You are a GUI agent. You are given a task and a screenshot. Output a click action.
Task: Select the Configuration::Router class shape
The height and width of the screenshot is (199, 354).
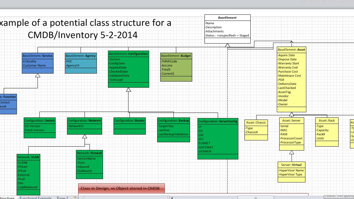129,126
